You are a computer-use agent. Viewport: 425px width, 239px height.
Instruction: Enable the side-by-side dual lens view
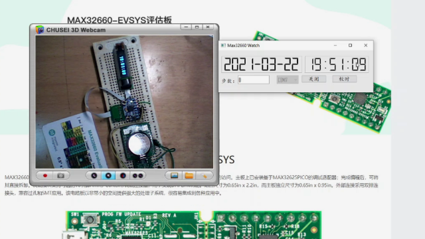(x=137, y=175)
